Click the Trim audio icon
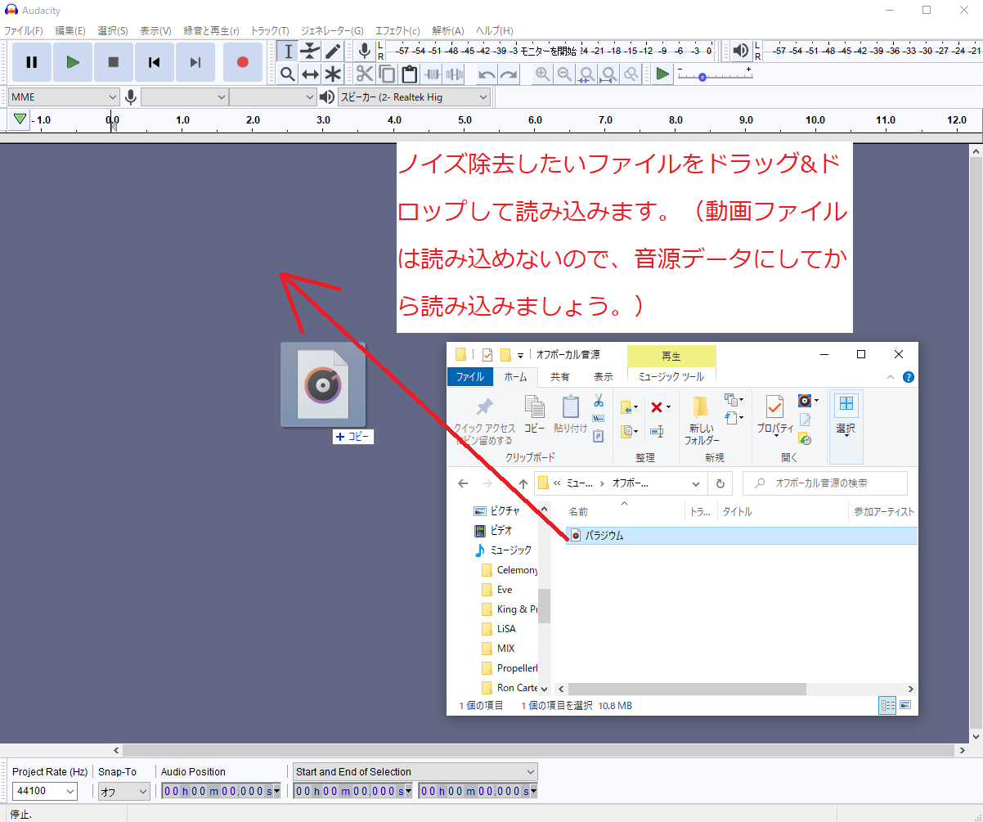This screenshot has height=822, width=983. pyautogui.click(x=432, y=74)
